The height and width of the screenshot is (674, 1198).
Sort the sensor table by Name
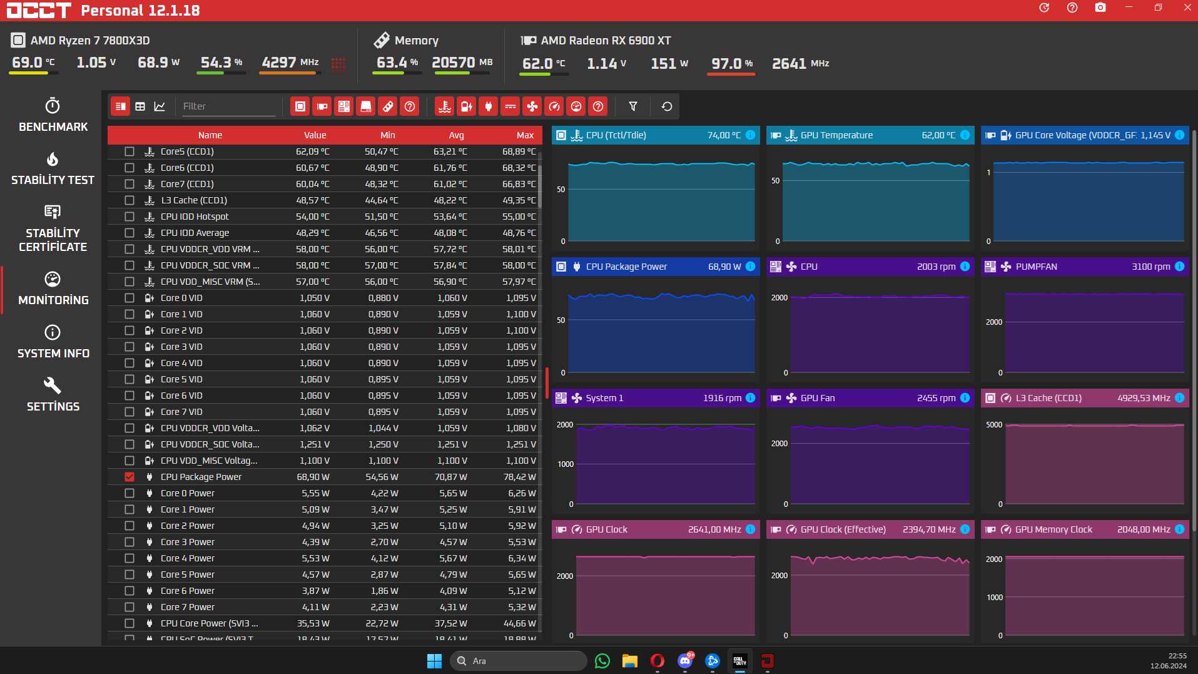210,135
